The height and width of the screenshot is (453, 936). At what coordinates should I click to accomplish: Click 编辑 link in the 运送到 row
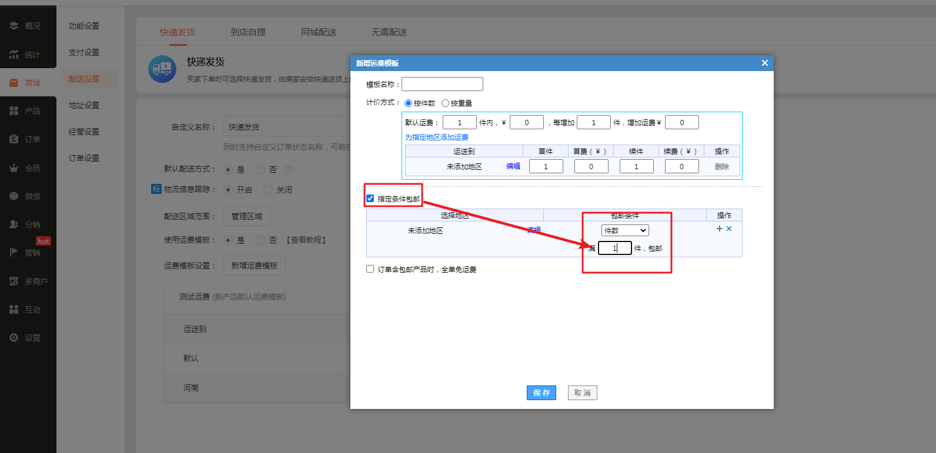coord(513,166)
